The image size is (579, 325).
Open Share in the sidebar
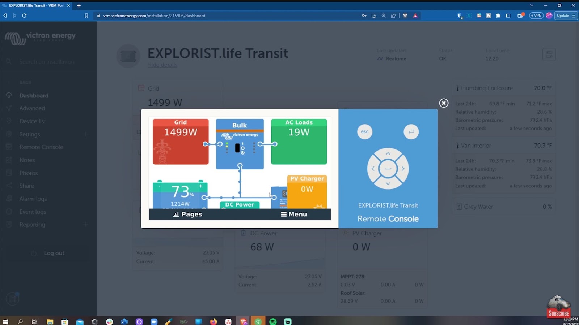pyautogui.click(x=27, y=186)
